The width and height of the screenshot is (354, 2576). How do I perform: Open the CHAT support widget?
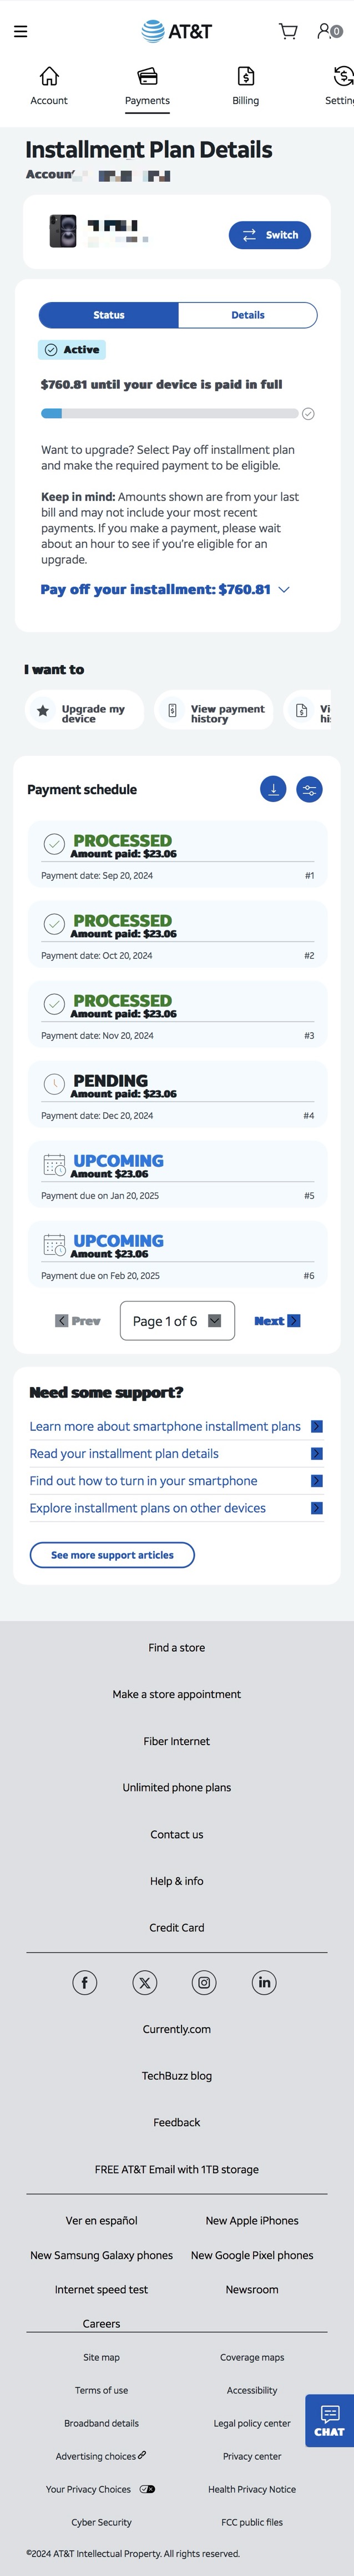329,2419
